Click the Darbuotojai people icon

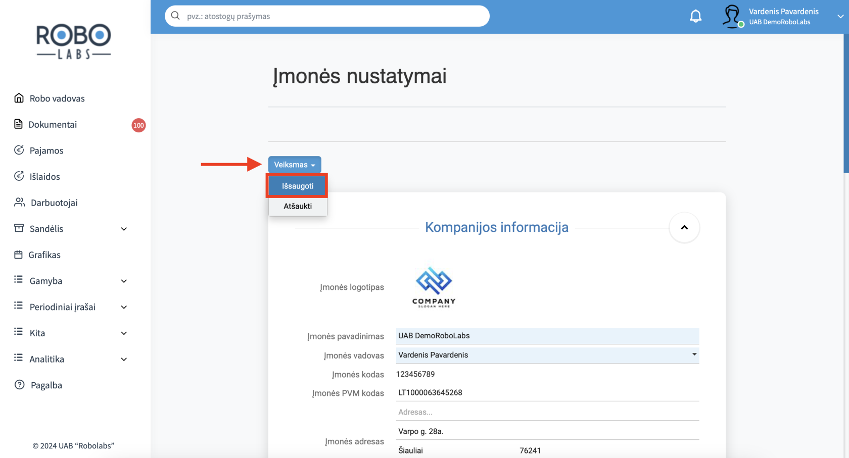click(x=19, y=202)
